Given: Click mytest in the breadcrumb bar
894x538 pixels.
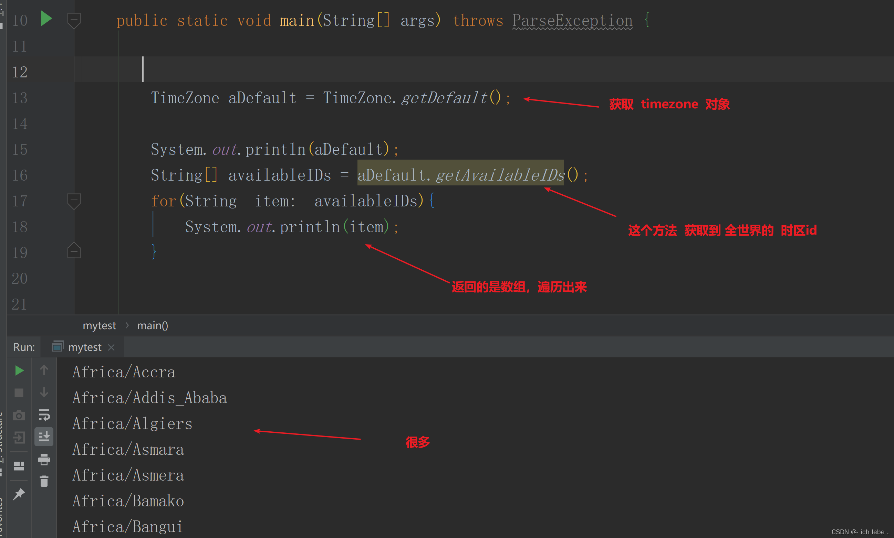Looking at the screenshot, I should 99,325.
